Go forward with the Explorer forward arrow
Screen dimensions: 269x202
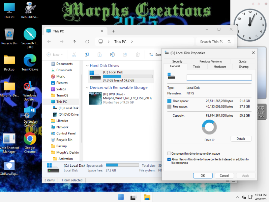pos(62,42)
